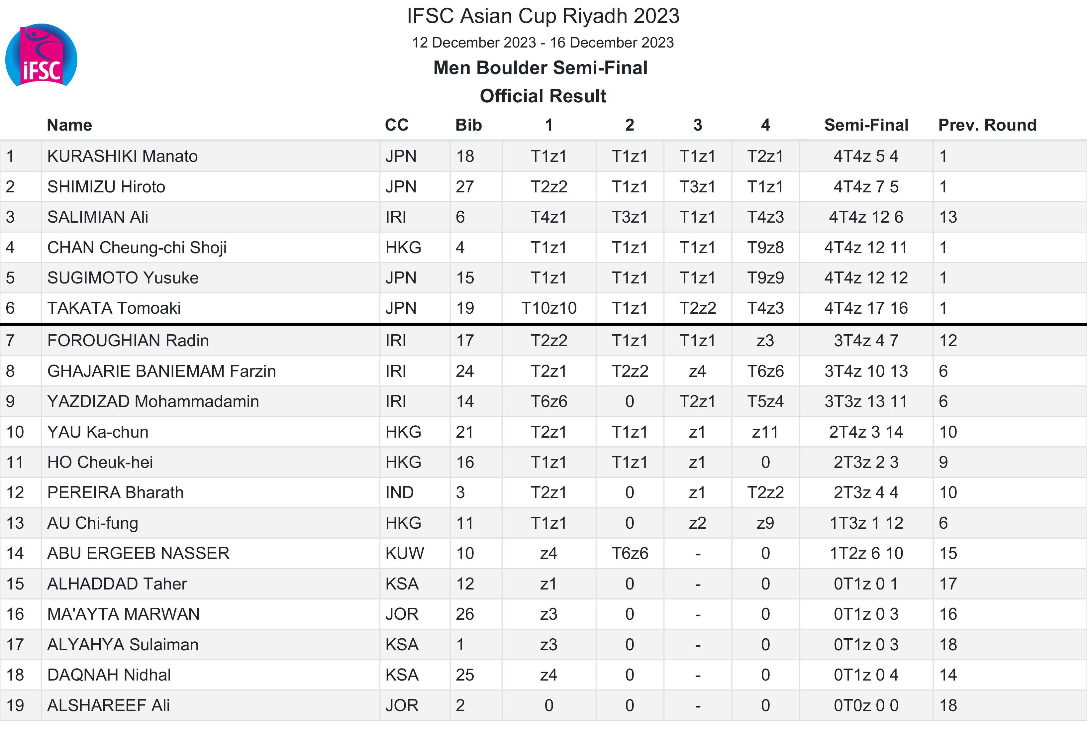1087x745 pixels.
Task: Select the SHIMIZU Hiroto name
Action: (x=106, y=187)
